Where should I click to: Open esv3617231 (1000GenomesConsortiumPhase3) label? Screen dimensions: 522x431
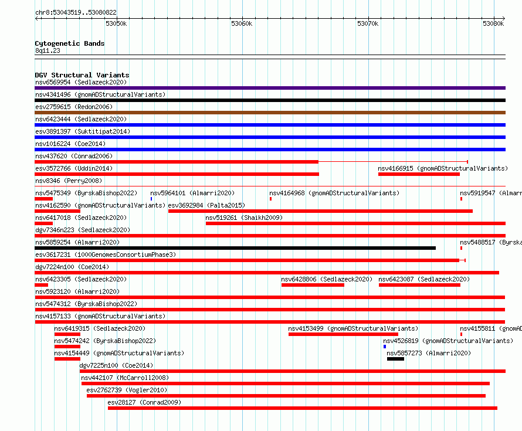point(106,254)
